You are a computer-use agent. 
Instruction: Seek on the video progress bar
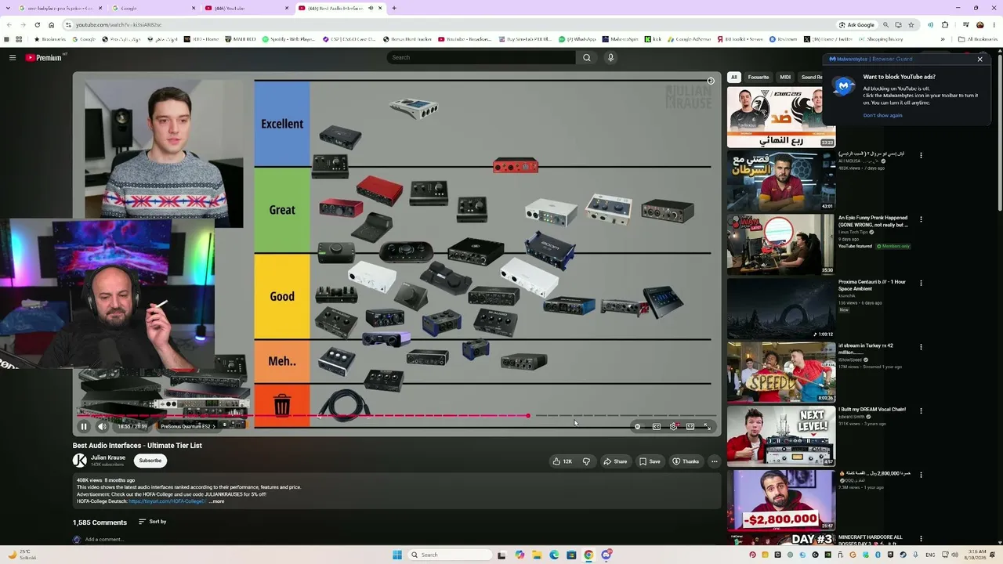click(x=396, y=416)
